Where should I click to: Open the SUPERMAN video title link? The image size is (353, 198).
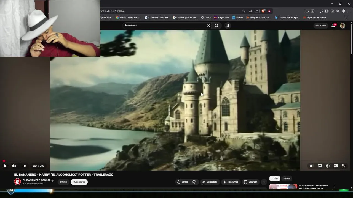[314, 187]
